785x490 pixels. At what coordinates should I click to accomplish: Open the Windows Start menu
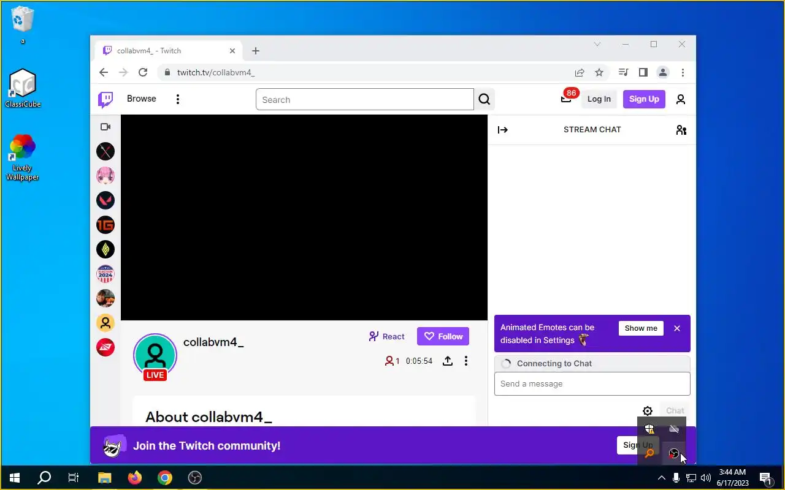click(x=15, y=478)
